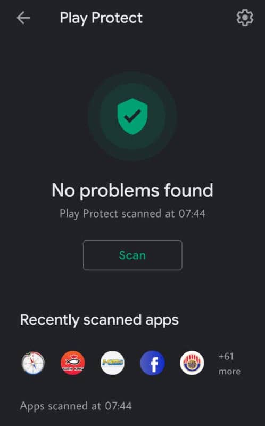This screenshot has height=426, width=265.
Task: Start a scan with the Scan button
Action: 132,255
